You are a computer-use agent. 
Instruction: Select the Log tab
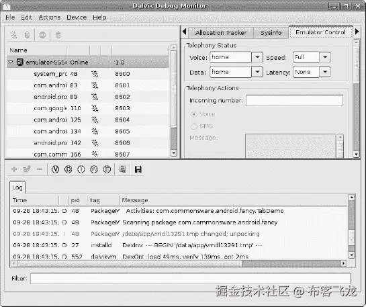point(17,187)
